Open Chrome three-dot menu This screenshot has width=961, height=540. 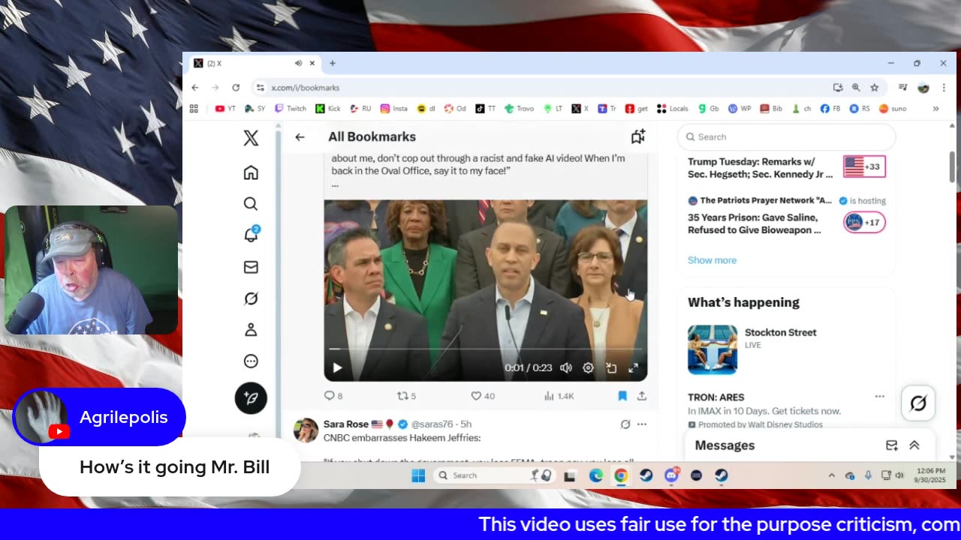tap(943, 88)
